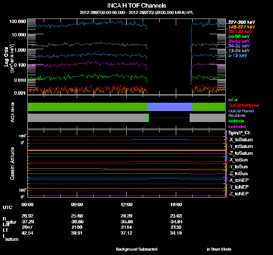273x255 pixels.
Task: Select the -X_toSaturn attitude legend label
Action: click(241, 140)
